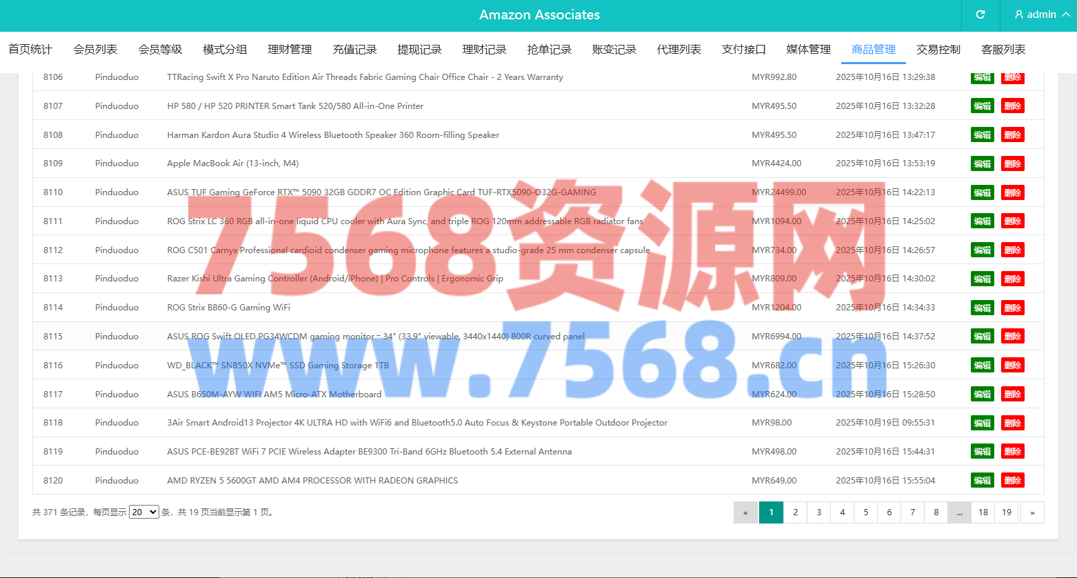The height and width of the screenshot is (578, 1077).
Task: Go to page 2 of results
Action: pos(795,512)
